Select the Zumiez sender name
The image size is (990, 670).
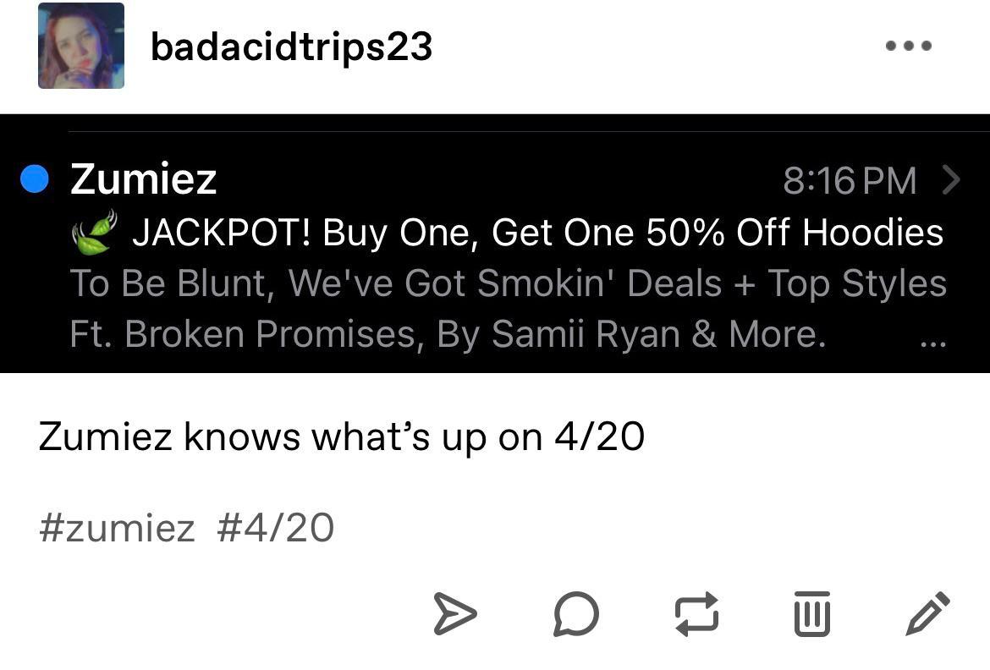pyautogui.click(x=141, y=178)
